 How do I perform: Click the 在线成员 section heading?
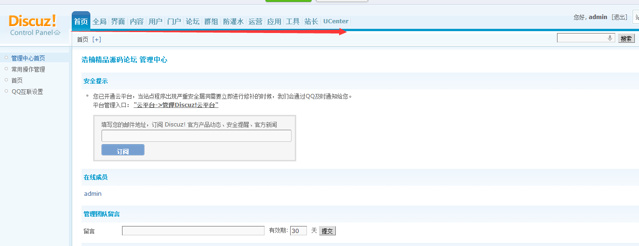96,177
